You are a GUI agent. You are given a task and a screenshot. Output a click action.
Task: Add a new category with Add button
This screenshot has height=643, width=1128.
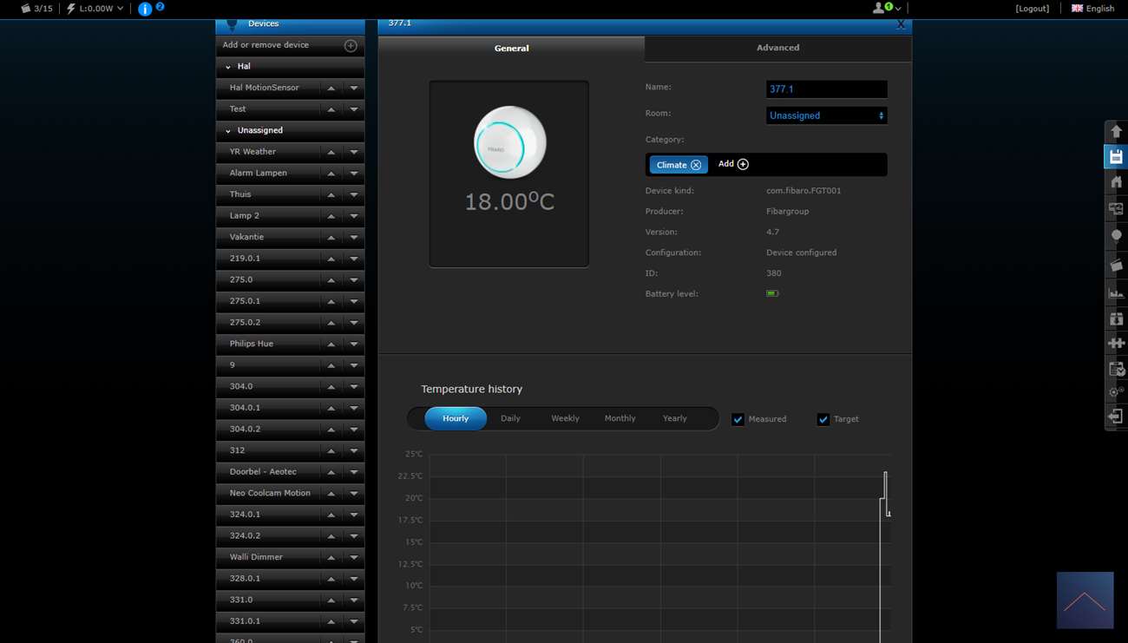[x=733, y=164]
